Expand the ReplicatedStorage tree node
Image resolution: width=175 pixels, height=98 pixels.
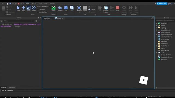click(156, 35)
